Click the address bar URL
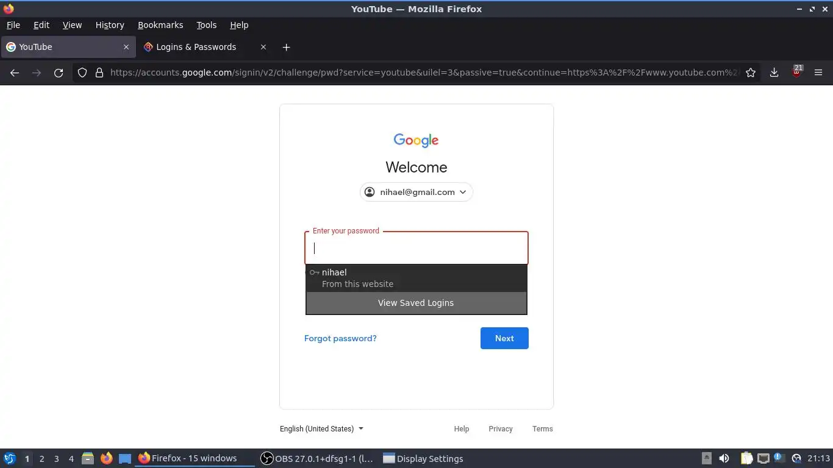This screenshot has height=468, width=833. pyautogui.click(x=424, y=73)
